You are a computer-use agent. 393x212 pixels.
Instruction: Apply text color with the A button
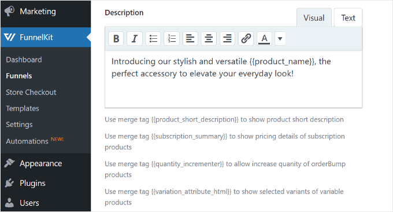pyautogui.click(x=264, y=39)
